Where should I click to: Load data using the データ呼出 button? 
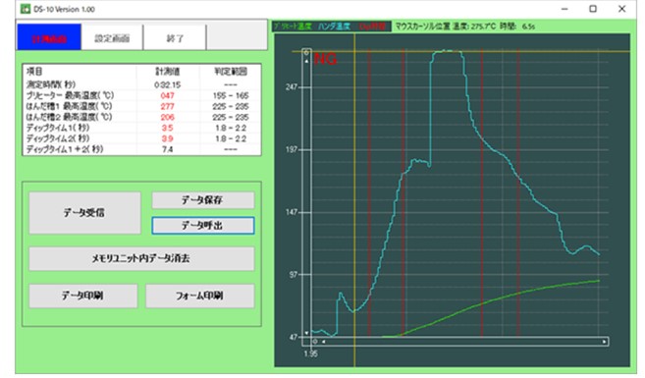pyautogui.click(x=203, y=226)
